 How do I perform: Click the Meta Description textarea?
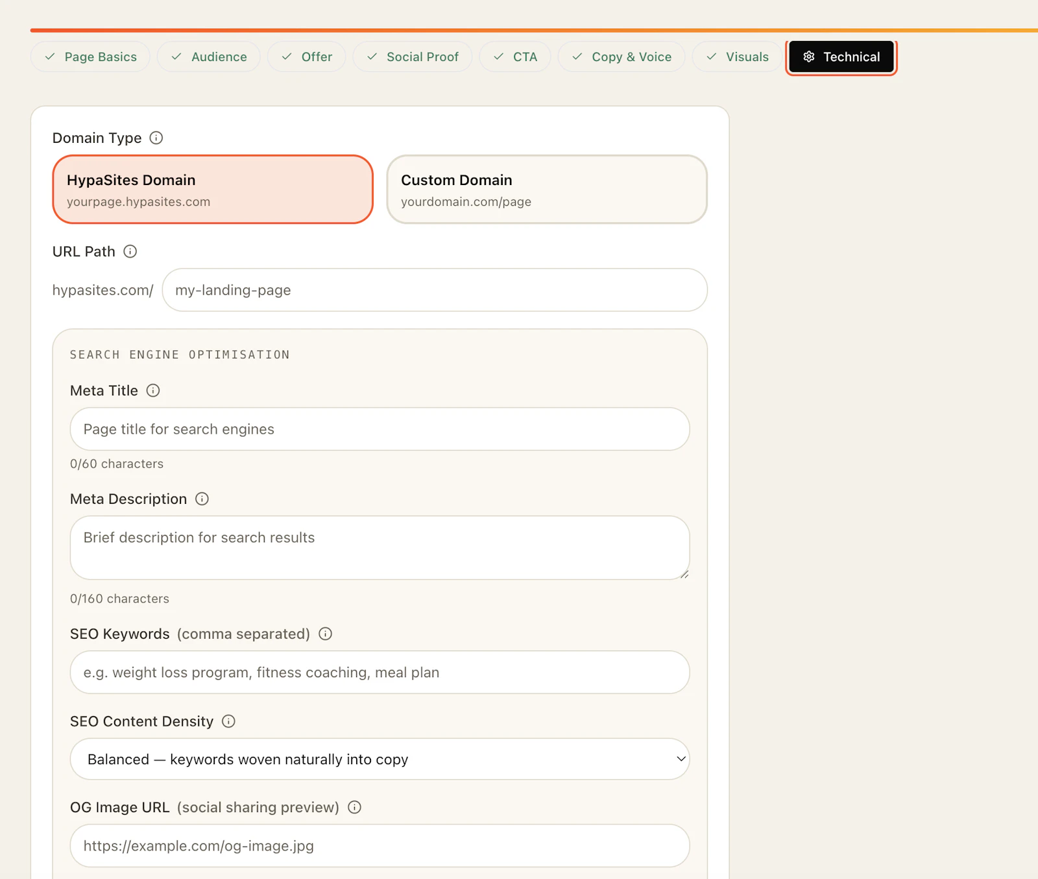click(x=380, y=548)
